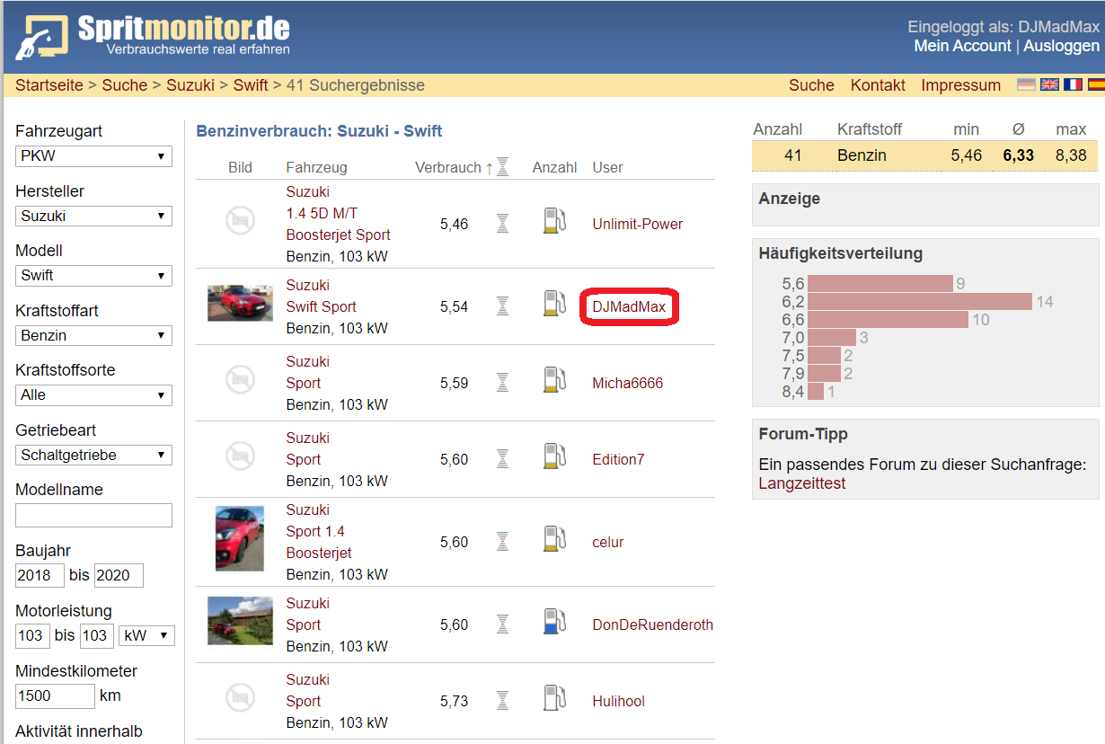Image resolution: width=1105 pixels, height=744 pixels.
Task: Open DonDeRuenderoth user profile
Action: click(x=652, y=625)
